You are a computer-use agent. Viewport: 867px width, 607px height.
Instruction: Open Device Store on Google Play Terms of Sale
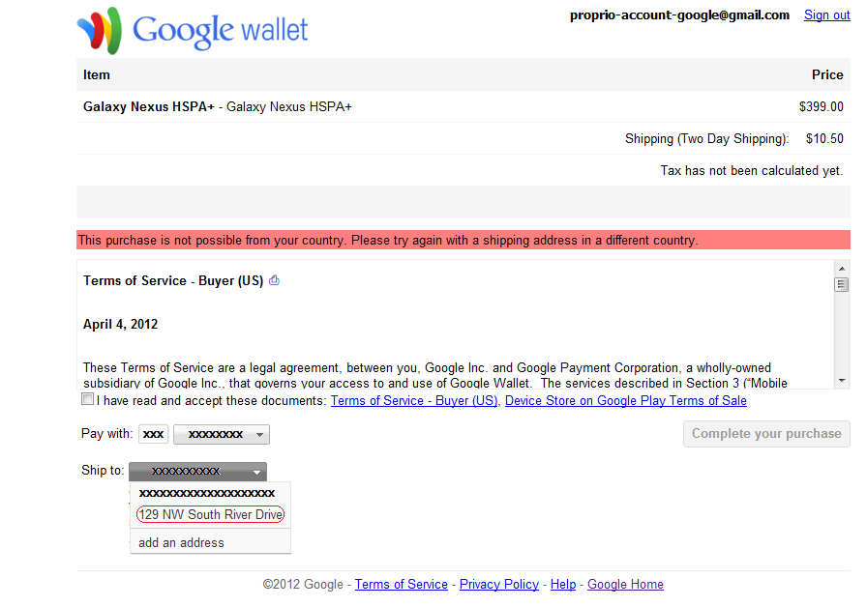point(626,401)
